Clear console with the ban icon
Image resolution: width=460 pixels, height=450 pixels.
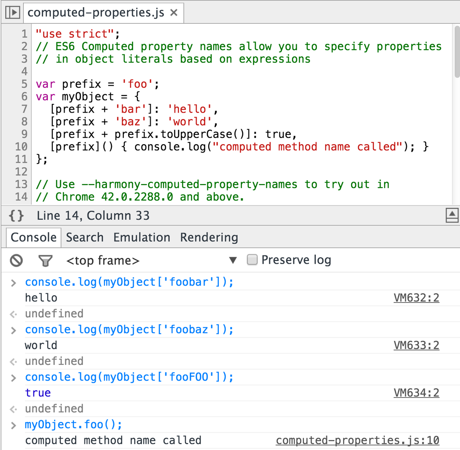click(x=16, y=261)
